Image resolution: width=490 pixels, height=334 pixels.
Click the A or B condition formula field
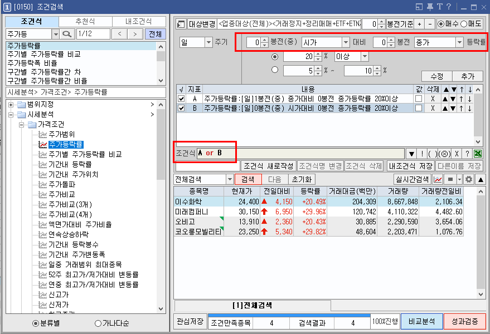coord(300,153)
